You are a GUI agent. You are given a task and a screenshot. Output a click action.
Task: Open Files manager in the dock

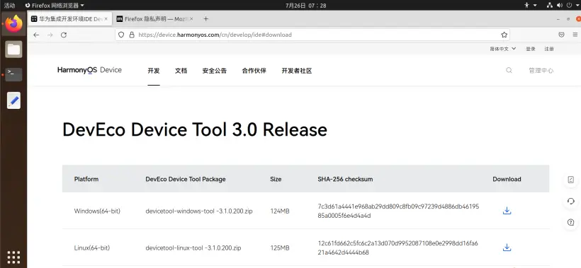coord(13,49)
